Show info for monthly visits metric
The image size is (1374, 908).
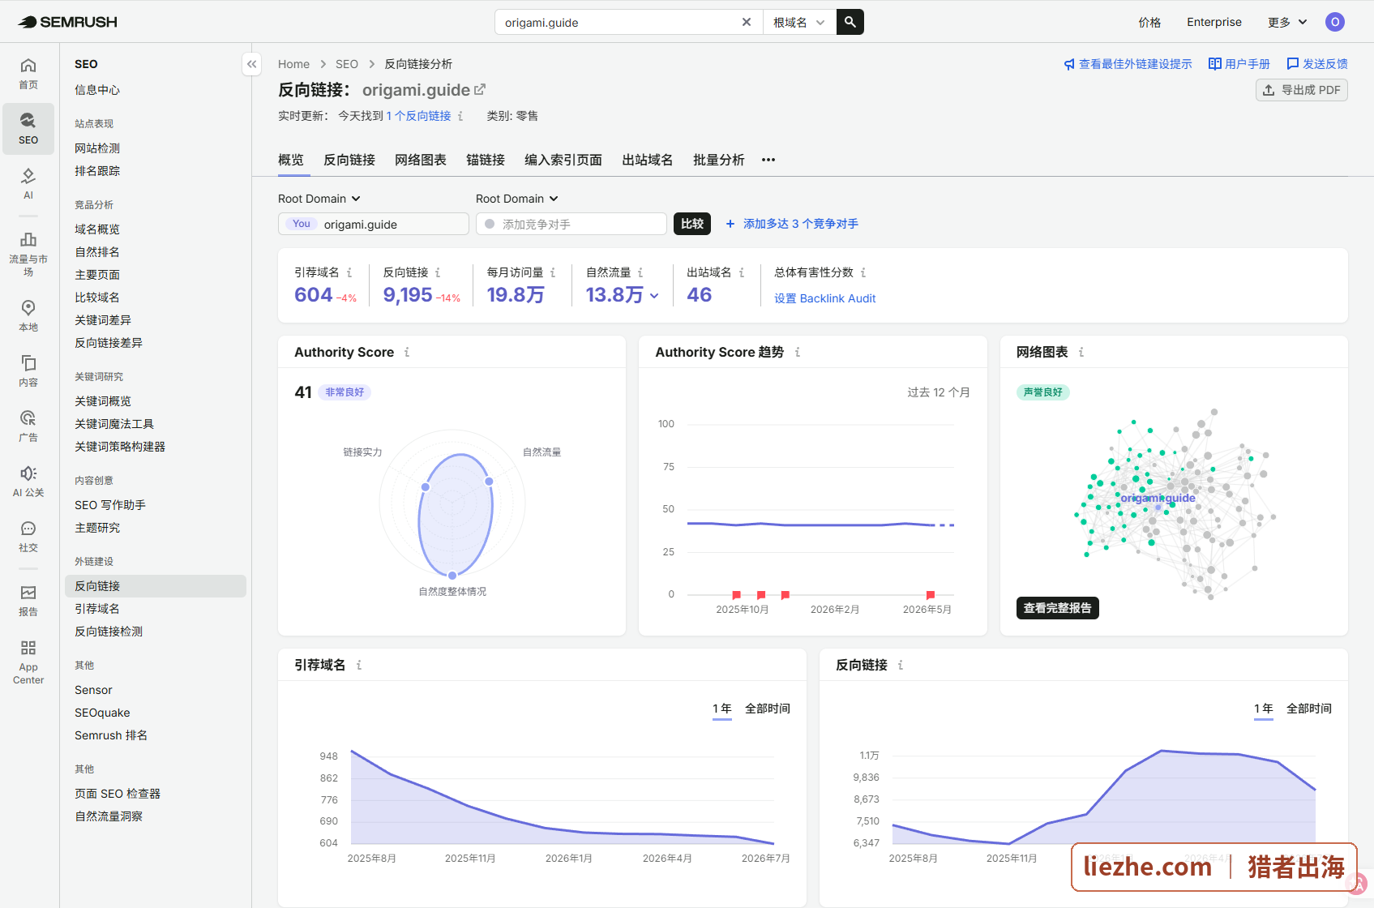pos(553,272)
